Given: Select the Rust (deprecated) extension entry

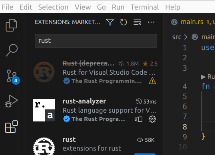Looking at the screenshot, I should (95, 72).
